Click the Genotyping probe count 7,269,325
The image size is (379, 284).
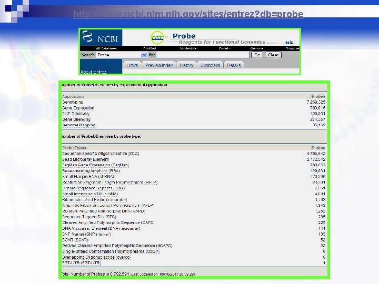click(x=316, y=102)
